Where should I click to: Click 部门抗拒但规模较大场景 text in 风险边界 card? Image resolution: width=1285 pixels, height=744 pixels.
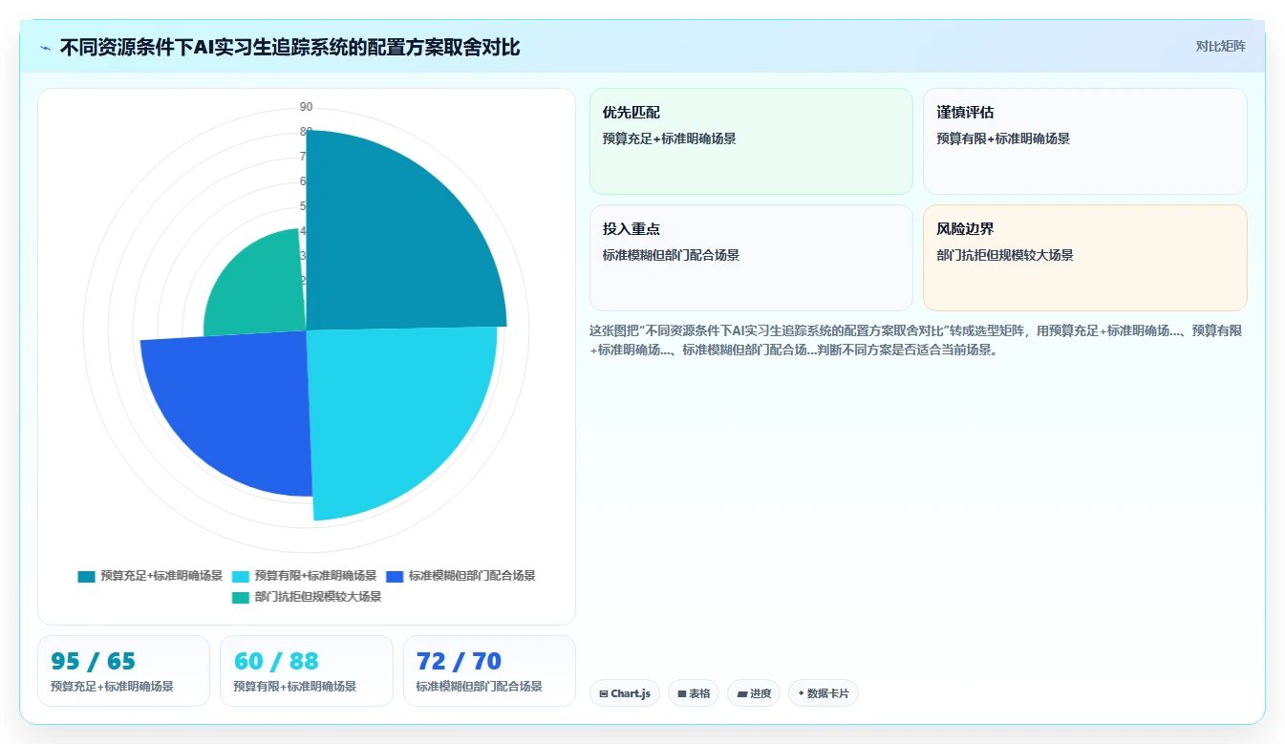[x=1005, y=255]
